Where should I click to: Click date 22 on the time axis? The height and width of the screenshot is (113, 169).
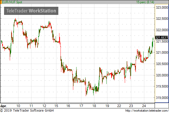[x=119, y=106]
